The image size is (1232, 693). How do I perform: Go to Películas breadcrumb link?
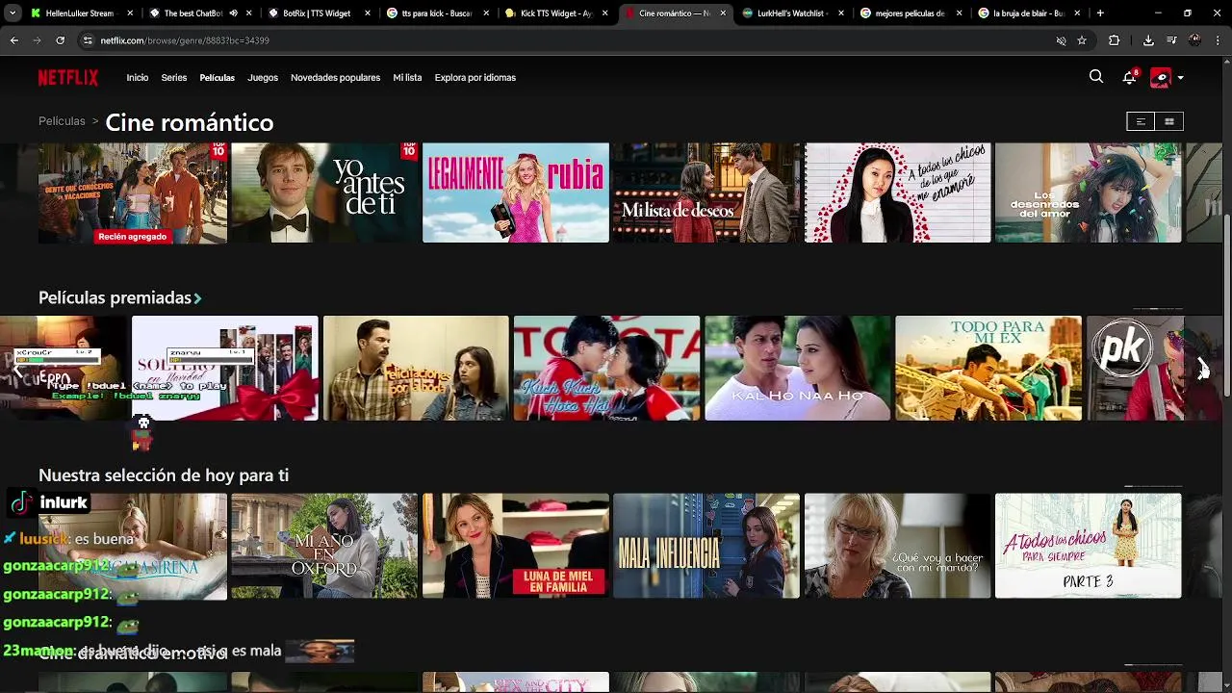[62, 121]
